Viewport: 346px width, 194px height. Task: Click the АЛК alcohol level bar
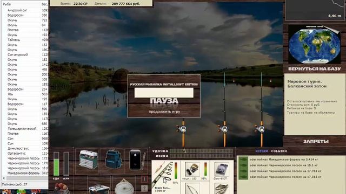tap(66, 164)
